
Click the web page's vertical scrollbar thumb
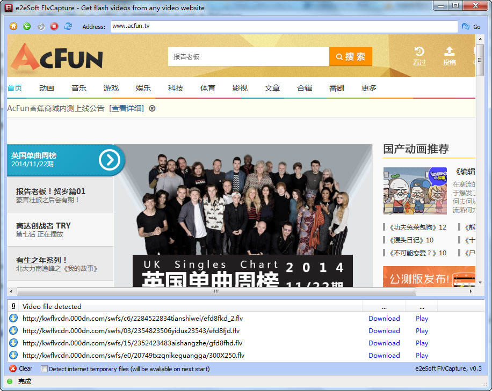[480, 60]
